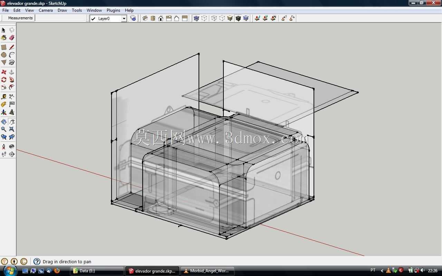
Task: Open the Camera menu
Action: [x=46, y=10]
